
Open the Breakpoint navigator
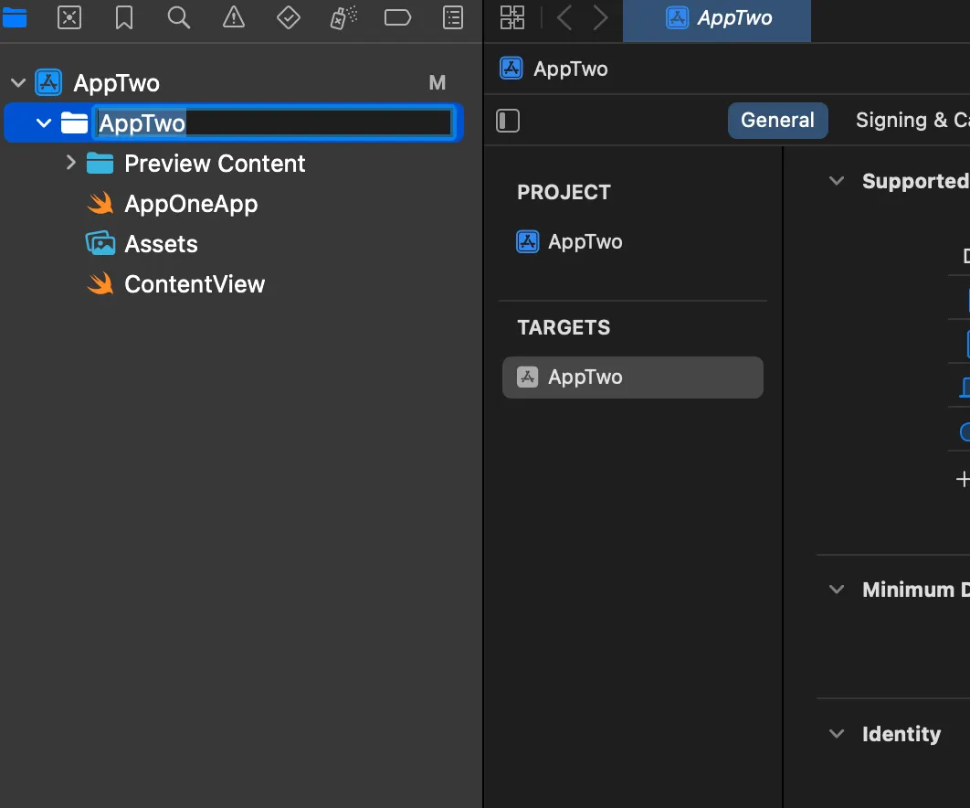click(x=398, y=16)
